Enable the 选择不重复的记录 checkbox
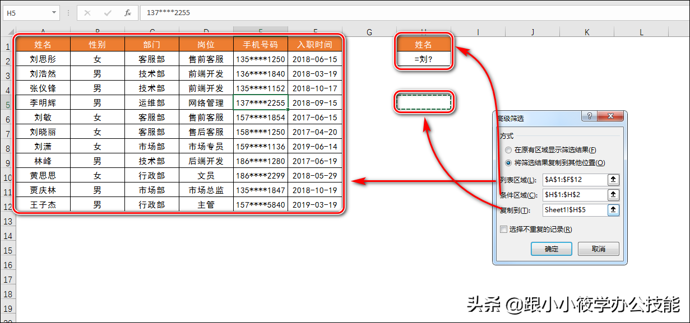Image resolution: width=690 pixels, height=323 pixels. tap(503, 229)
